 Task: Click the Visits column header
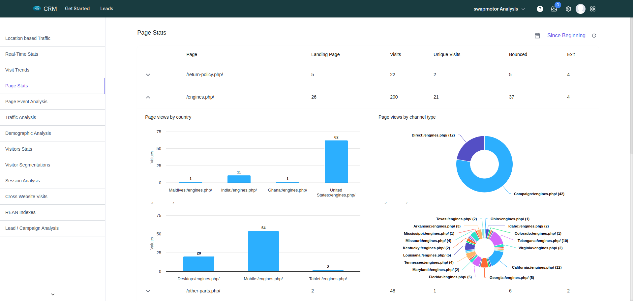tap(395, 54)
